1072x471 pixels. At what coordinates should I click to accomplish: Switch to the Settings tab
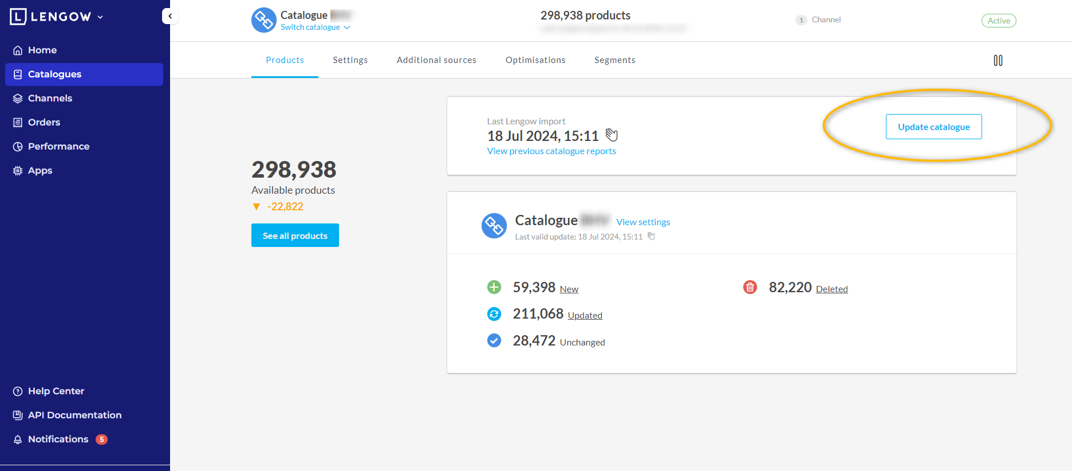(350, 60)
